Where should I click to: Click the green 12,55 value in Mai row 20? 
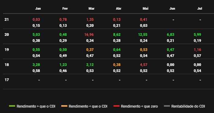click(x=143, y=35)
